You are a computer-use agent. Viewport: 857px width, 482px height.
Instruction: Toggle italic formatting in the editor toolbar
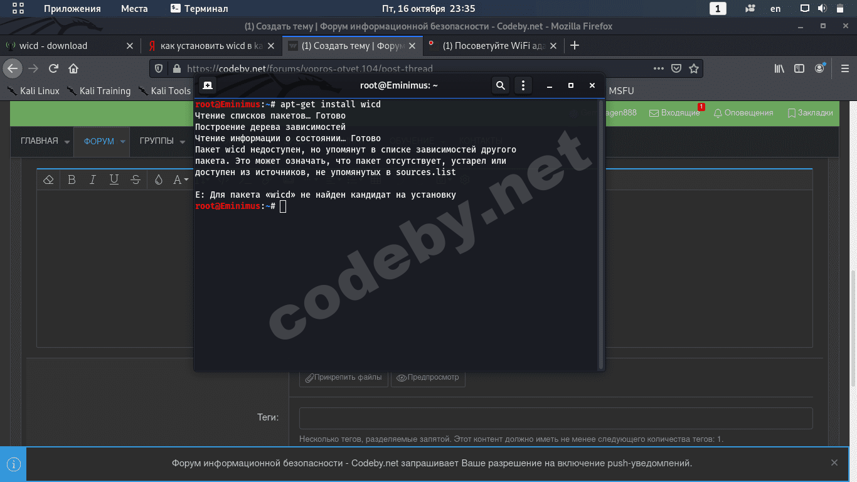coord(93,180)
